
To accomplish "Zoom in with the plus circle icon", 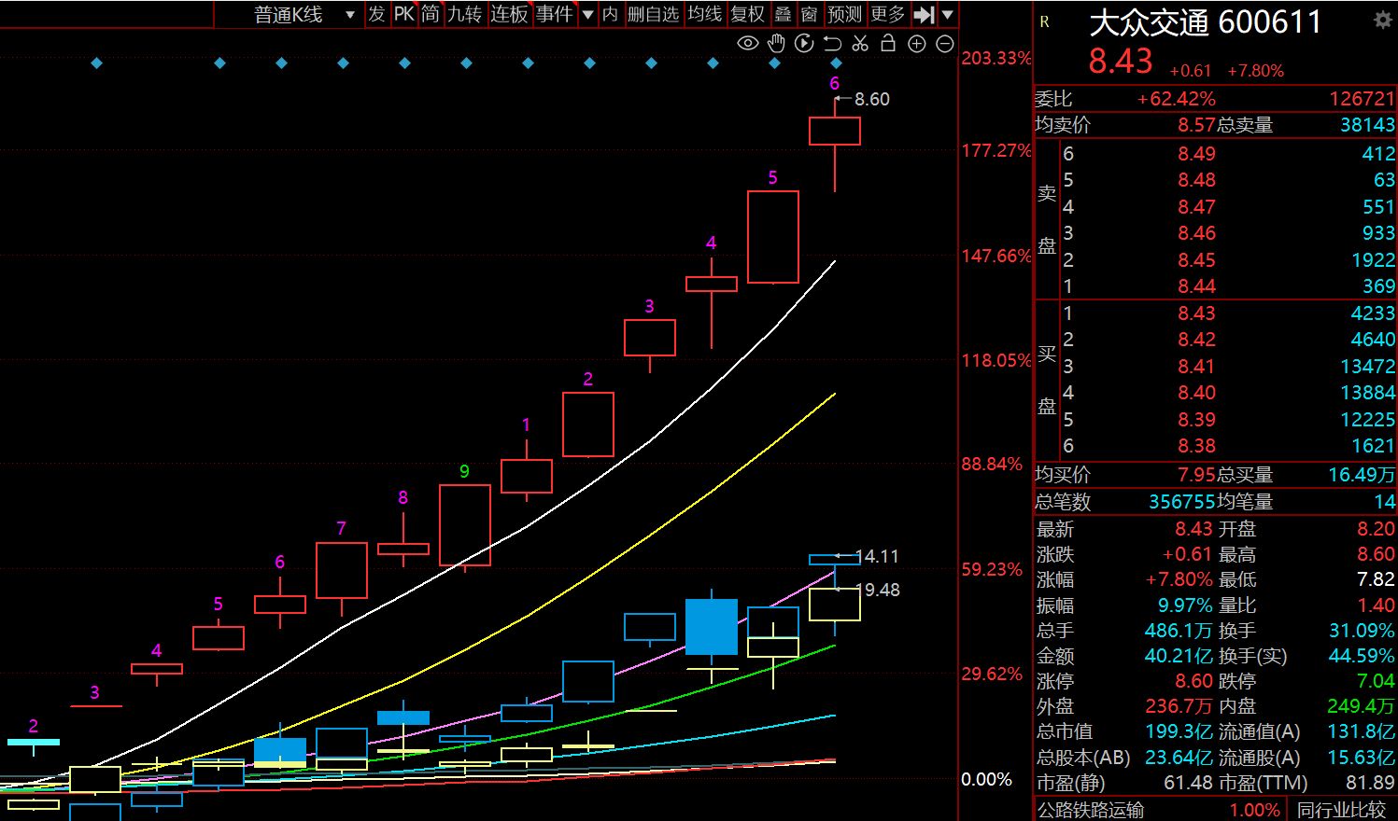I will 916,44.
